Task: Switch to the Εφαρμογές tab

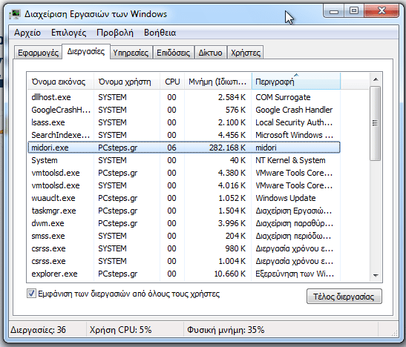Action: [38, 53]
